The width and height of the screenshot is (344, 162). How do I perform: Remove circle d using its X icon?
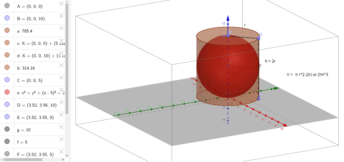[61, 53]
